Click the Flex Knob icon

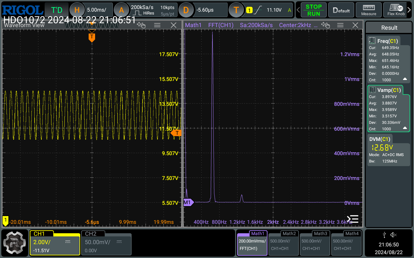(x=396, y=10)
